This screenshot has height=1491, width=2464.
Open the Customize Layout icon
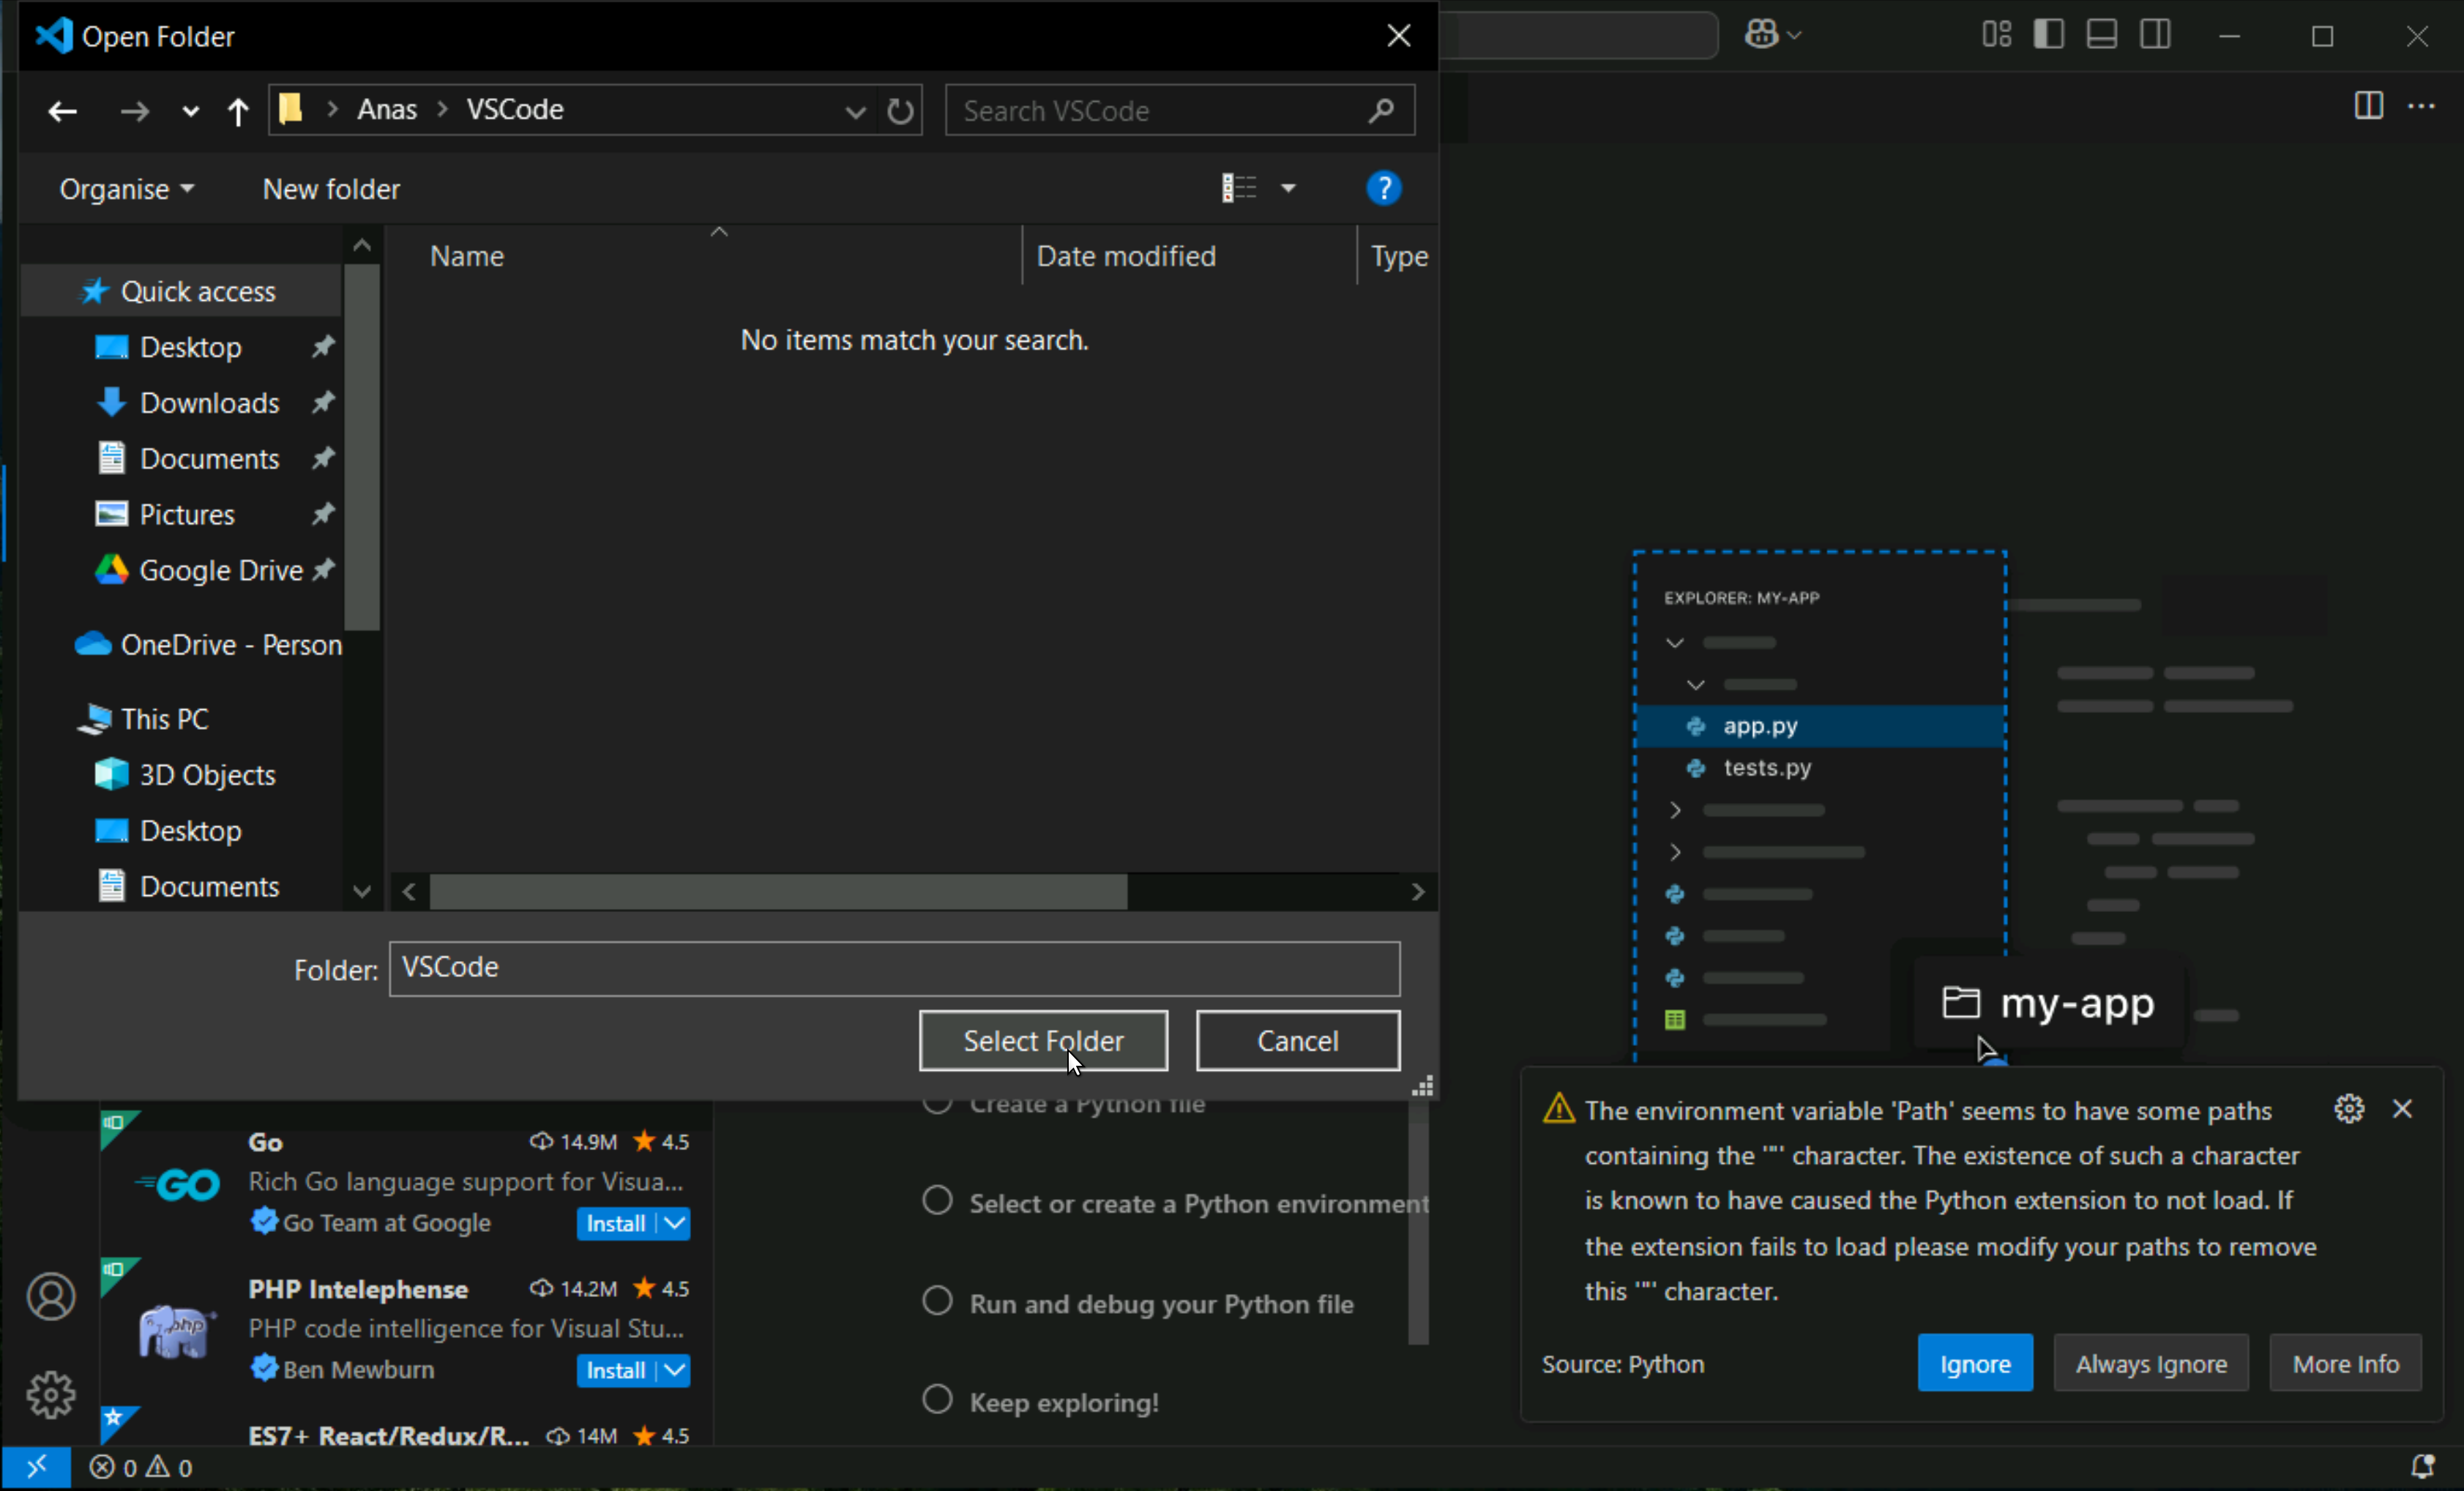1996,35
